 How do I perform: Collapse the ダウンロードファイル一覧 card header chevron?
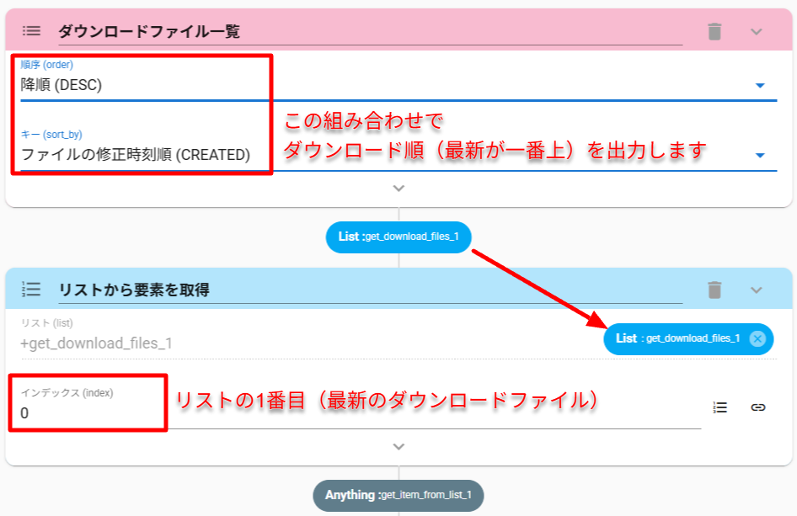tap(756, 31)
